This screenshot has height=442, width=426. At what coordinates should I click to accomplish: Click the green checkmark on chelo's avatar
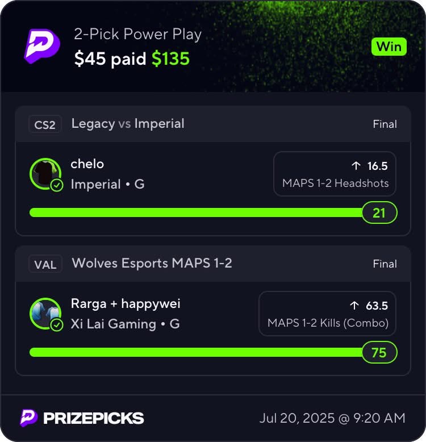(57, 185)
